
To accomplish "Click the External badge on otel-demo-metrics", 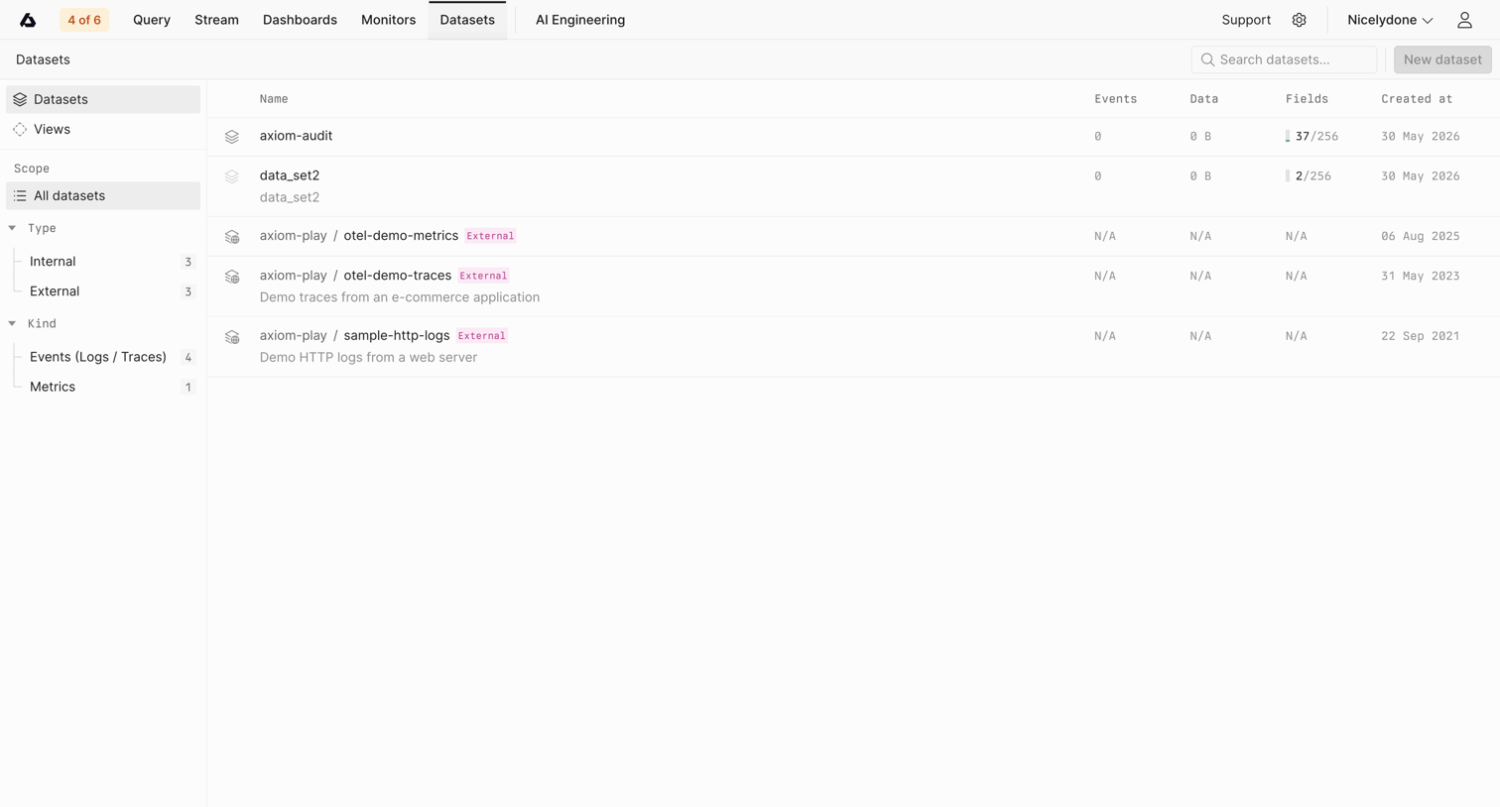I will [490, 236].
